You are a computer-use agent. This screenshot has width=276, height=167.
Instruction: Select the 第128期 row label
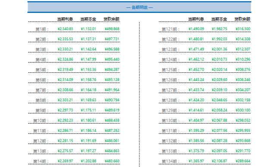pos(171,100)
